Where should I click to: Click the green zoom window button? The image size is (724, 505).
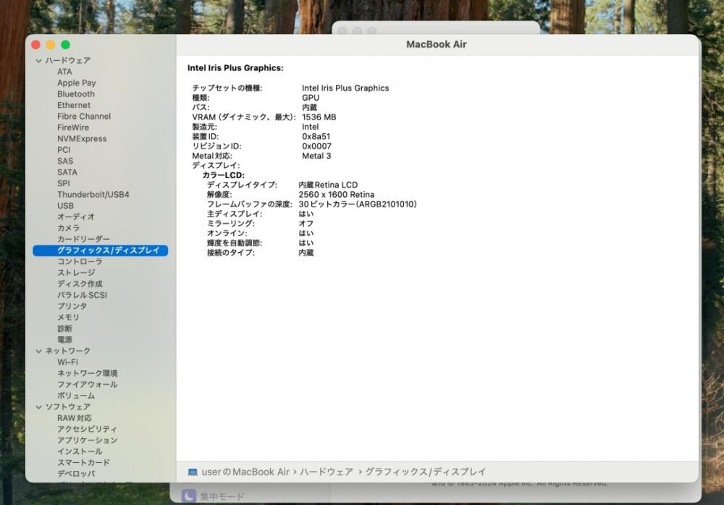[66, 45]
